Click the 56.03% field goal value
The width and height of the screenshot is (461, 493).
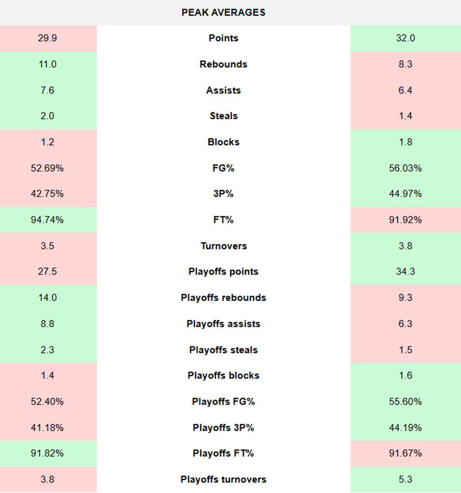point(405,168)
